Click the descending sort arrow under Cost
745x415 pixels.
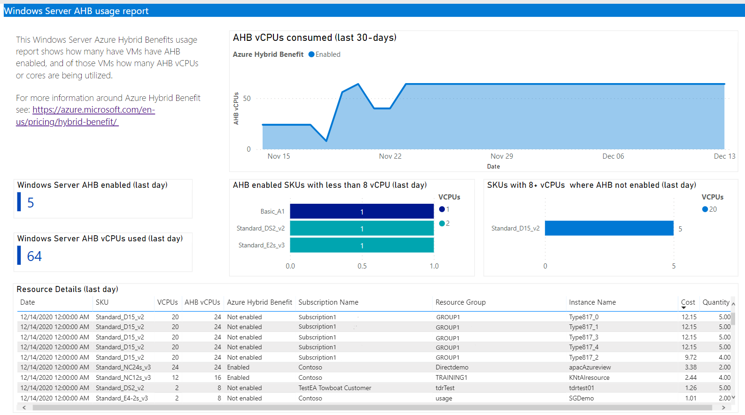683,308
